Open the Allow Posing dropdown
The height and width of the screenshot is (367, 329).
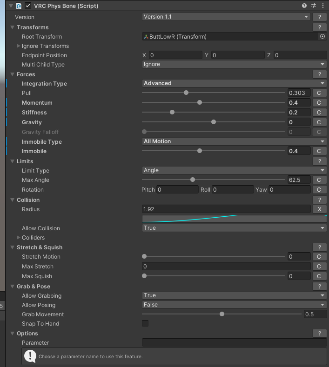pyautogui.click(x=234, y=305)
